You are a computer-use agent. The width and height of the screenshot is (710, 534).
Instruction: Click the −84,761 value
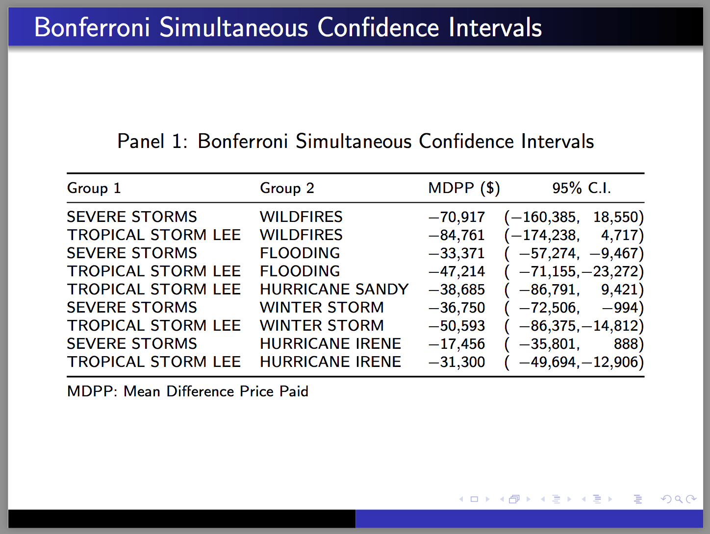point(456,235)
